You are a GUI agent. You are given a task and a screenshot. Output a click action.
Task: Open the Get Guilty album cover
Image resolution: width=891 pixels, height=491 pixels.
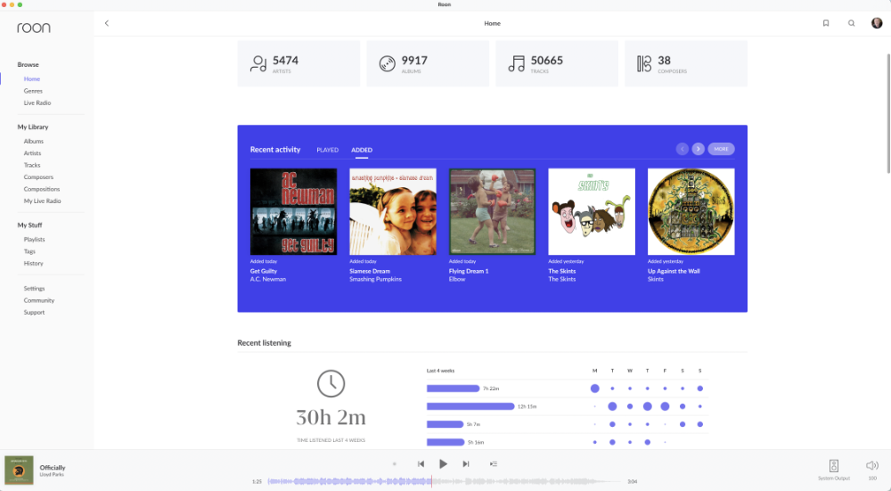pyautogui.click(x=293, y=211)
